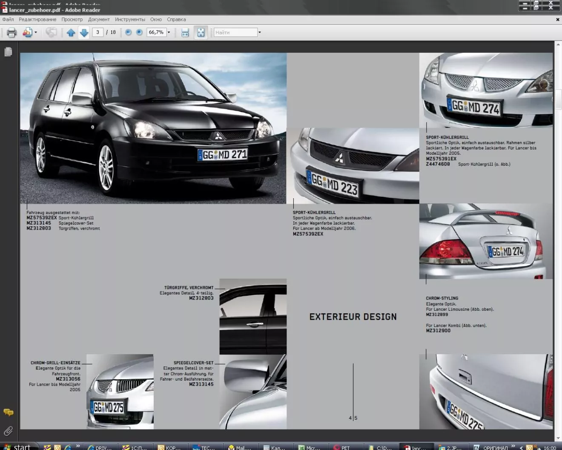Click the zoom out minus button
The width and height of the screenshot is (562, 450).
[128, 32]
